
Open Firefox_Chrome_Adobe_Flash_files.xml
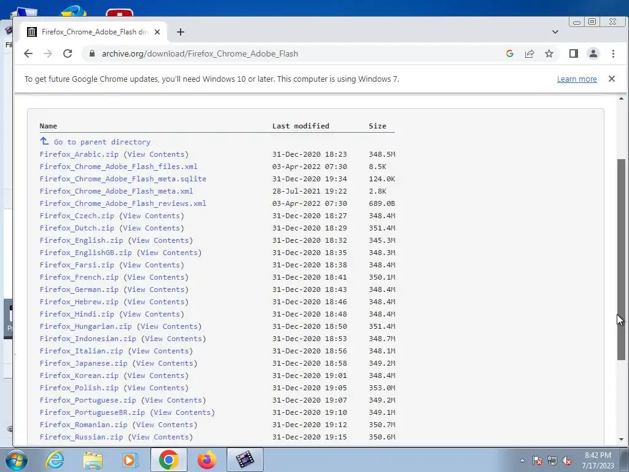pos(119,167)
